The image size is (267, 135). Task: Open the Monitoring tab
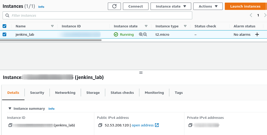[x=154, y=93]
